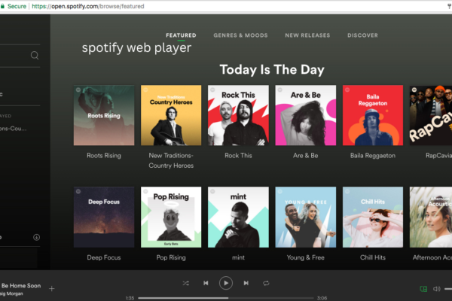Click the download app icon in sidebar
Image resolution: width=452 pixels, height=301 pixels.
point(36,237)
